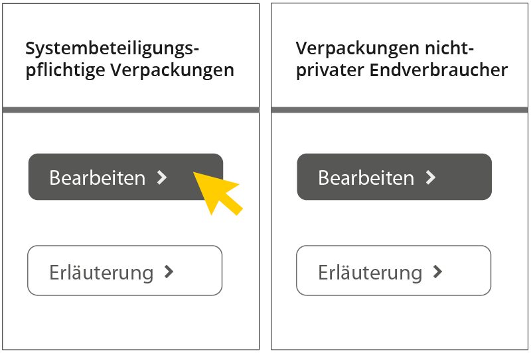This screenshot has width=531, height=353.
Task: Open Bearbeiten for Verpackungen nicht-privater Endverbraucher
Action: [394, 177]
